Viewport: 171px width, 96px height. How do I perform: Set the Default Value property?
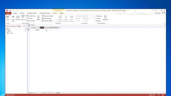(46, 18)
